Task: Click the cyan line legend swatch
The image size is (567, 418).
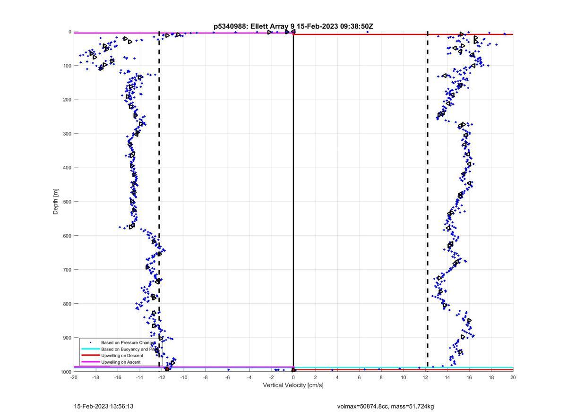Action: coord(90,349)
